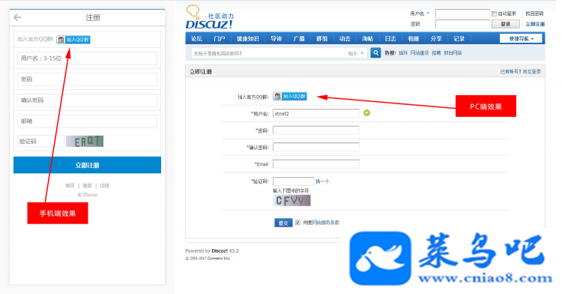Click the mobile page's 加入QQ群 badge
562x294 pixels.
point(73,40)
